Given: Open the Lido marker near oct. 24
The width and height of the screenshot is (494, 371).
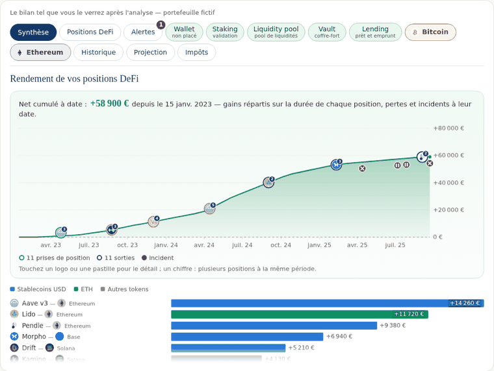Looking at the screenshot, I should (268, 182).
